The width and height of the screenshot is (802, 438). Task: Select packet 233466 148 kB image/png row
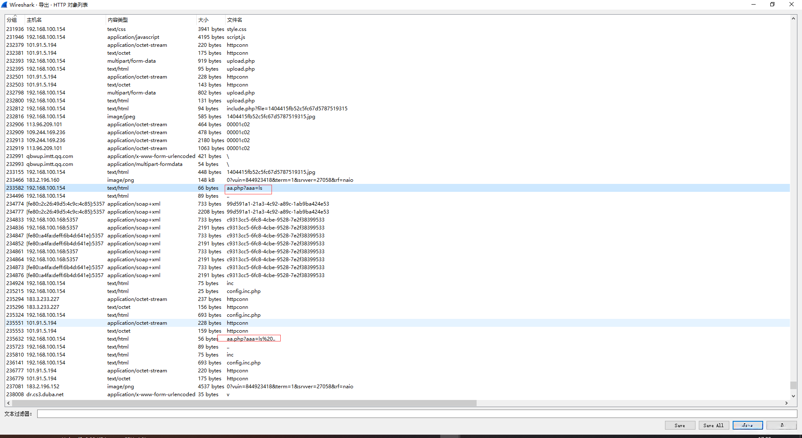click(397, 180)
